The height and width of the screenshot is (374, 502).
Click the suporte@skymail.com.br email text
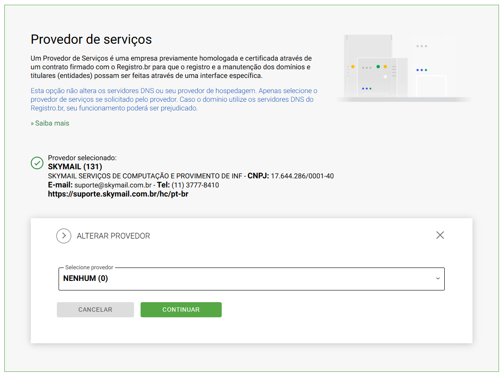(x=113, y=185)
